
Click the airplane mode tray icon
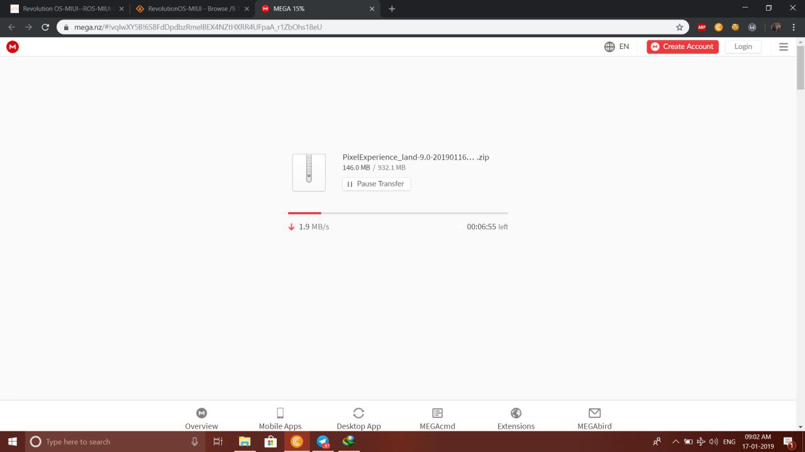coord(701,441)
